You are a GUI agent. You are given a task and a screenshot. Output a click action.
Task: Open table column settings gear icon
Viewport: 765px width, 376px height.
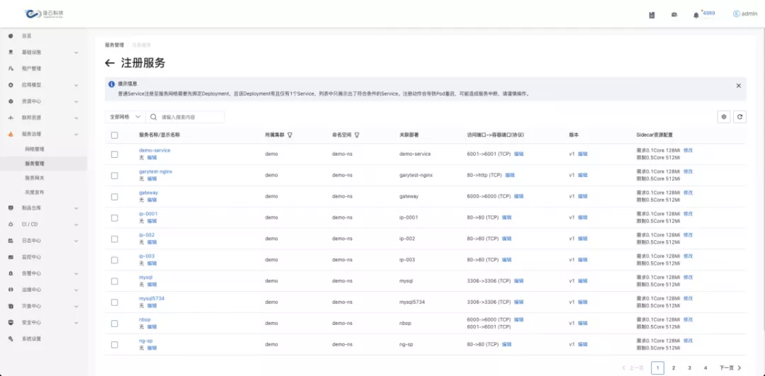coord(724,117)
